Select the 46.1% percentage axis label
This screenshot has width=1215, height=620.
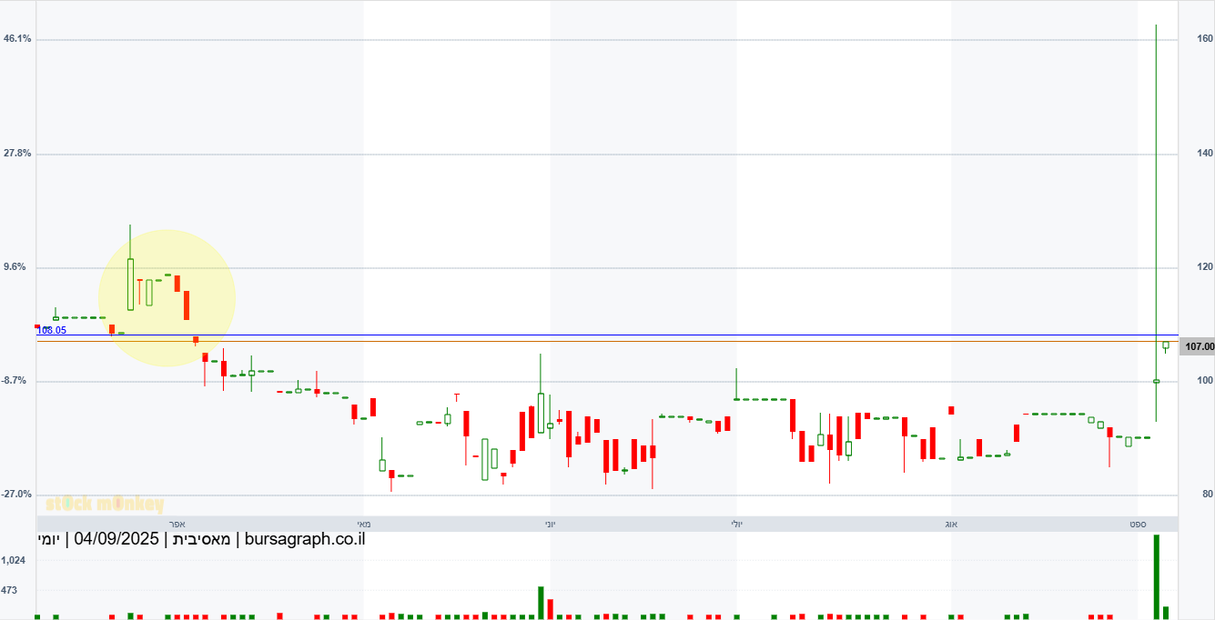(x=17, y=39)
